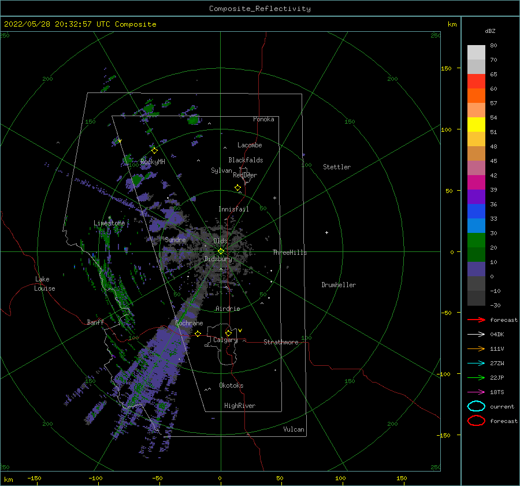
Task: Click the km unit label at bottom left
Action: tap(8, 480)
